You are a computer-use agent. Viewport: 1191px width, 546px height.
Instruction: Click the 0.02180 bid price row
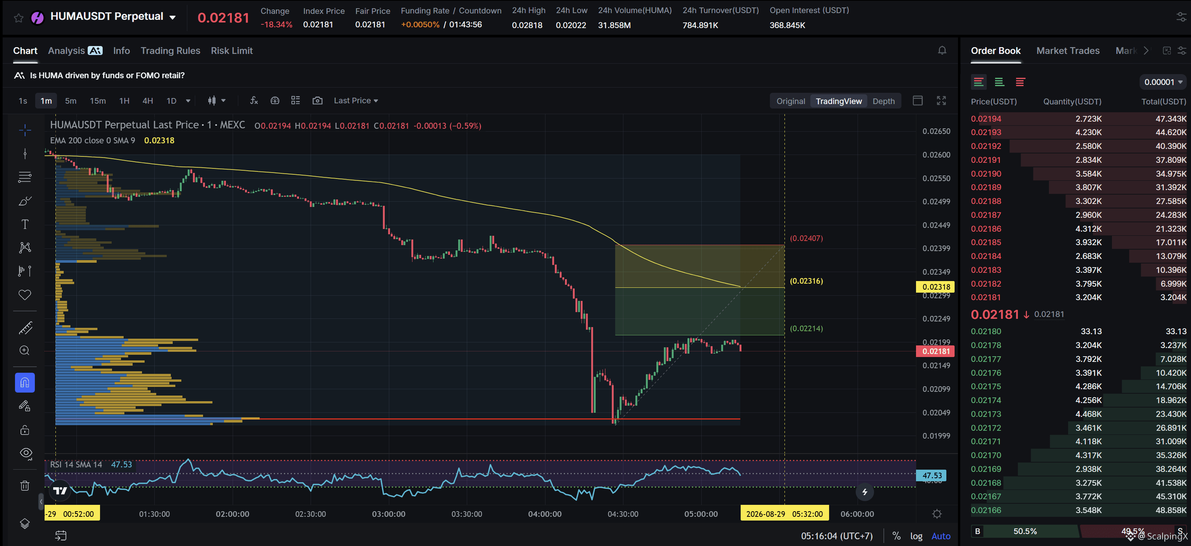[1079, 331]
